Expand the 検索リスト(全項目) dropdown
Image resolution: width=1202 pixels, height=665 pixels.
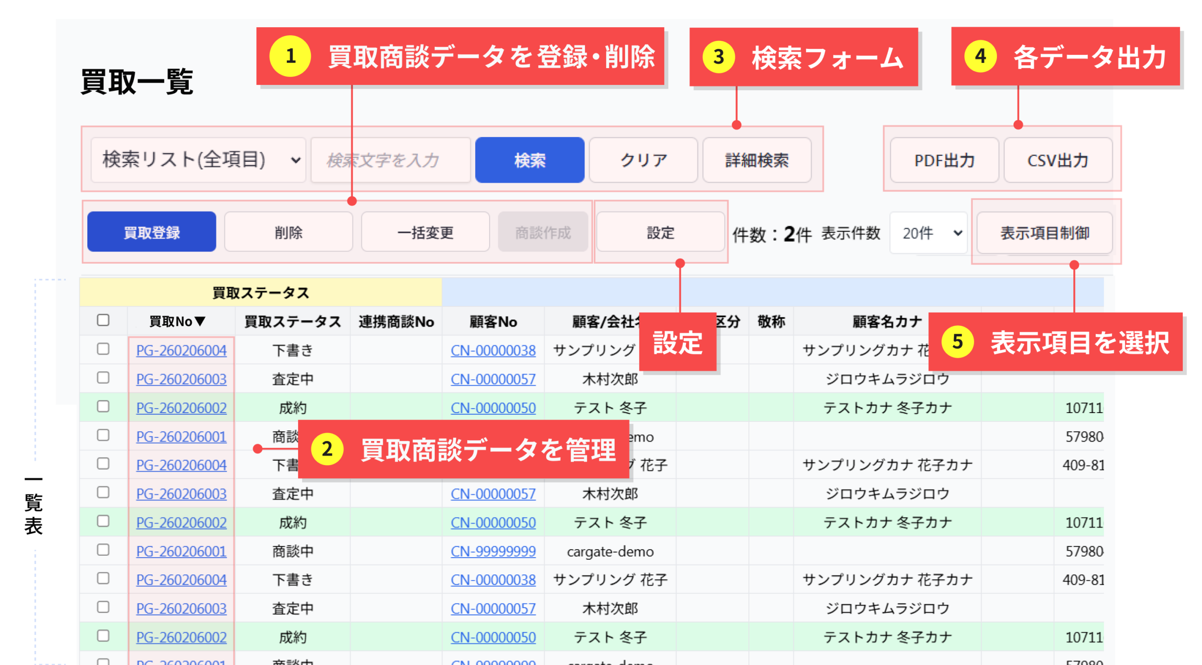pyautogui.click(x=198, y=160)
